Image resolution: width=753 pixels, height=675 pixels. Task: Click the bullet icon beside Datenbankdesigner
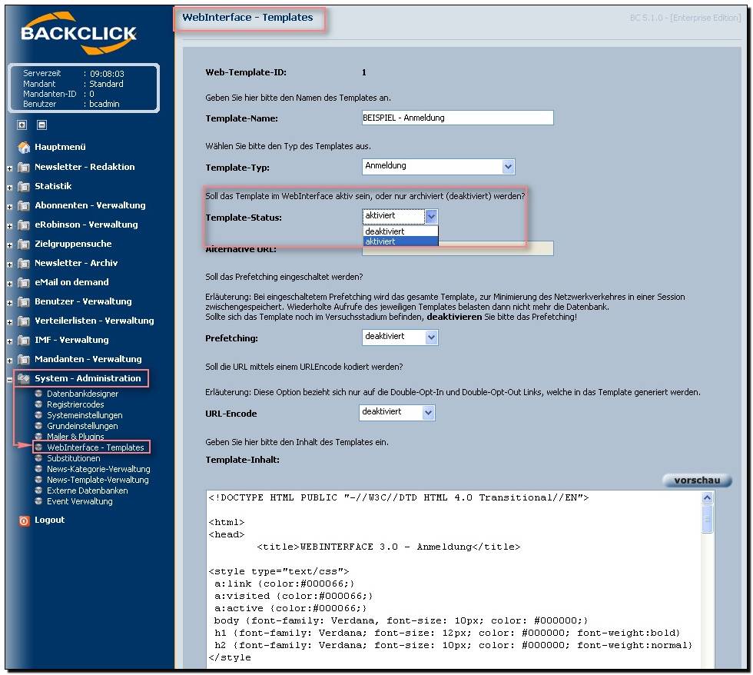[38, 394]
